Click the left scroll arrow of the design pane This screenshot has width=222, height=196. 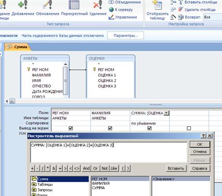(x=7, y=101)
